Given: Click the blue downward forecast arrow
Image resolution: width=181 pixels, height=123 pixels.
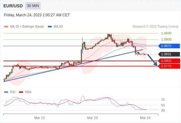Looking at the screenshot, I should pyautogui.click(x=152, y=60).
